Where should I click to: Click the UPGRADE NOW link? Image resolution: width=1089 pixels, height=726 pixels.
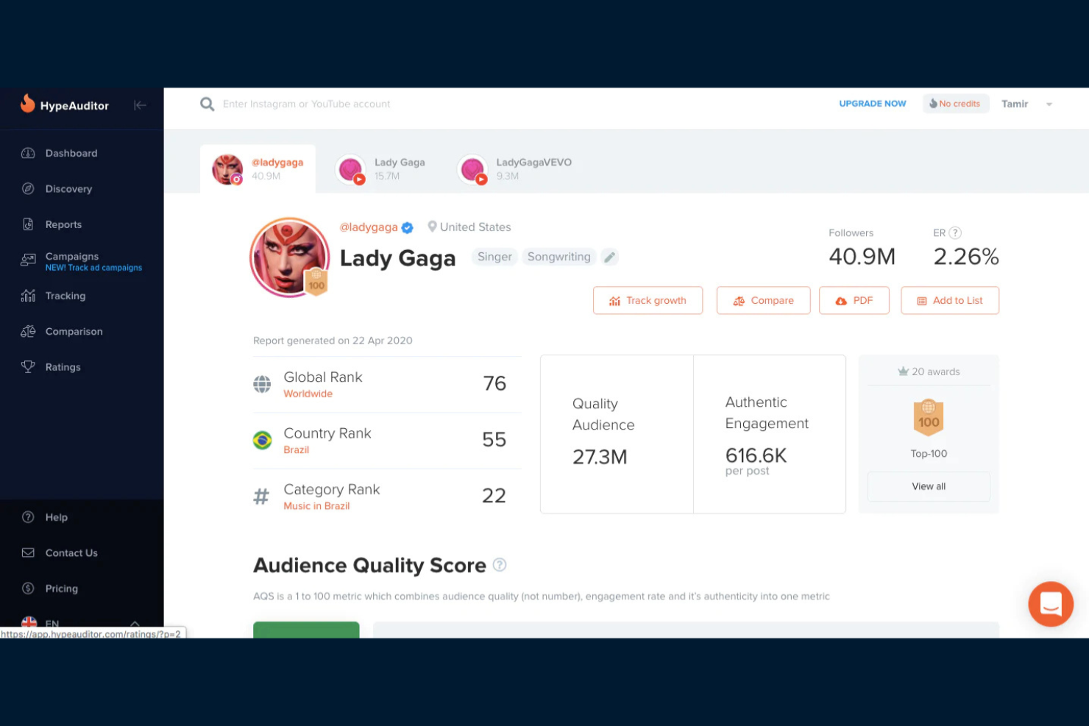(872, 104)
